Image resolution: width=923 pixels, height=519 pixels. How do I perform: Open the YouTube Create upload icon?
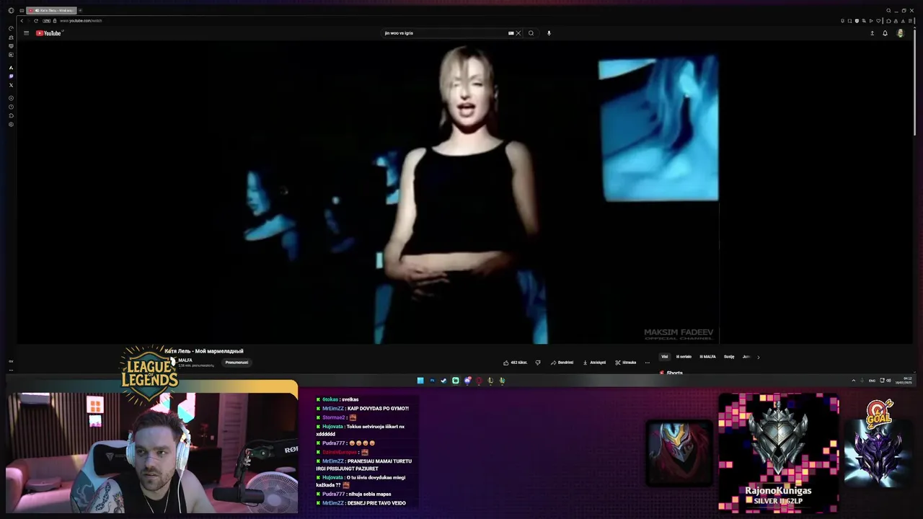click(x=872, y=33)
